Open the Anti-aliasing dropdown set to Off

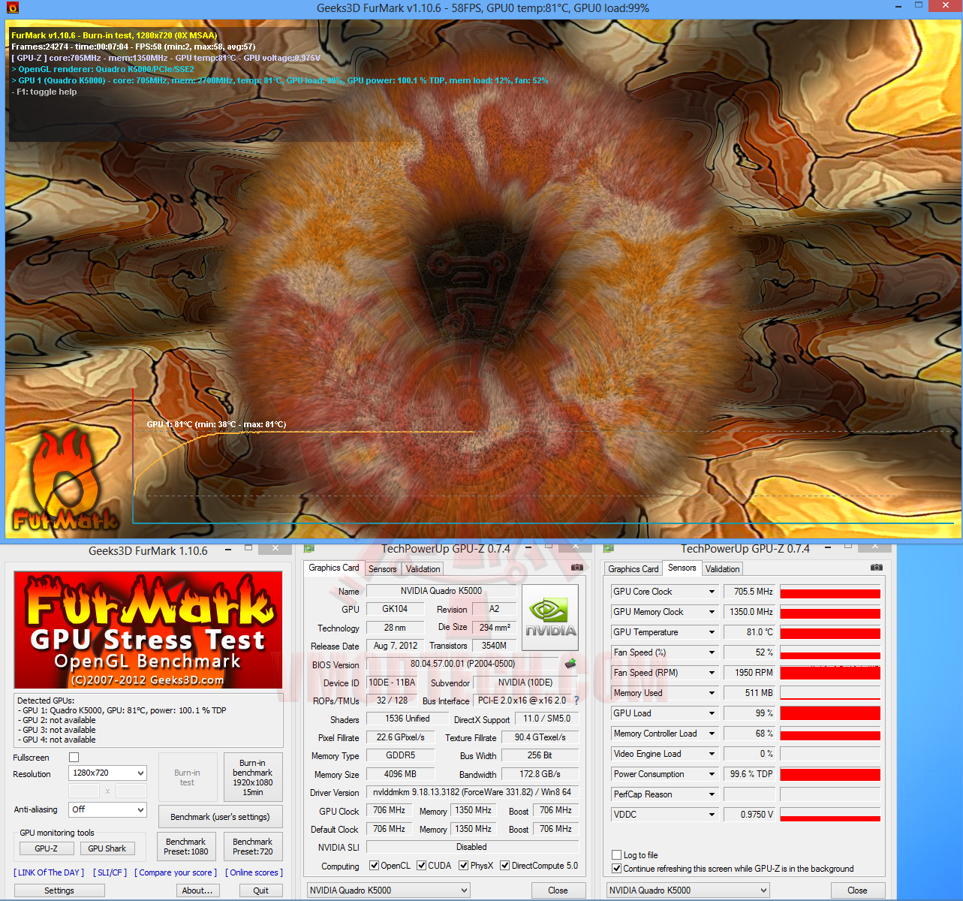tap(107, 809)
